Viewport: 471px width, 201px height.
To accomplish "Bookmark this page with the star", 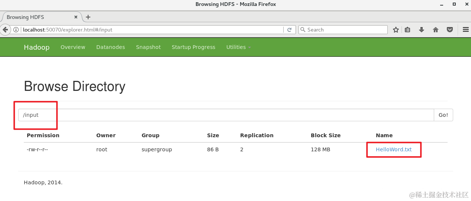I will (396, 30).
